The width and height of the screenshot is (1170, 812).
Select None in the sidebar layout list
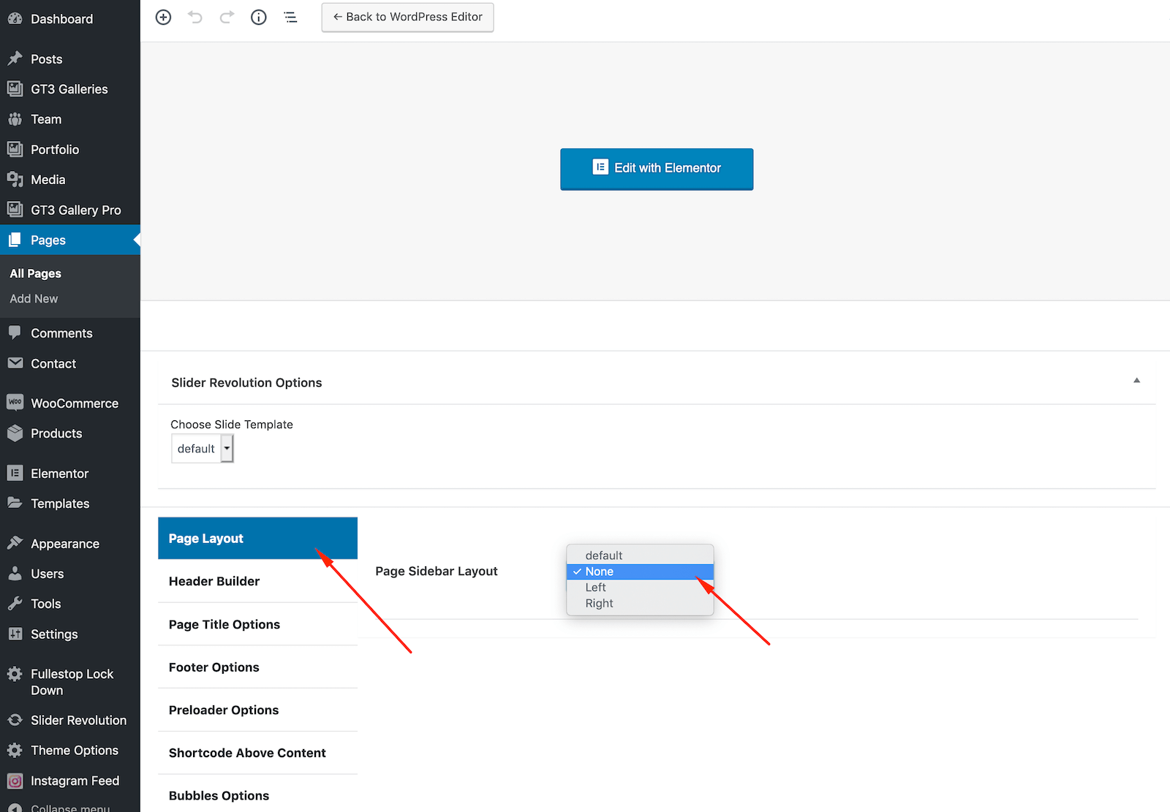click(640, 572)
